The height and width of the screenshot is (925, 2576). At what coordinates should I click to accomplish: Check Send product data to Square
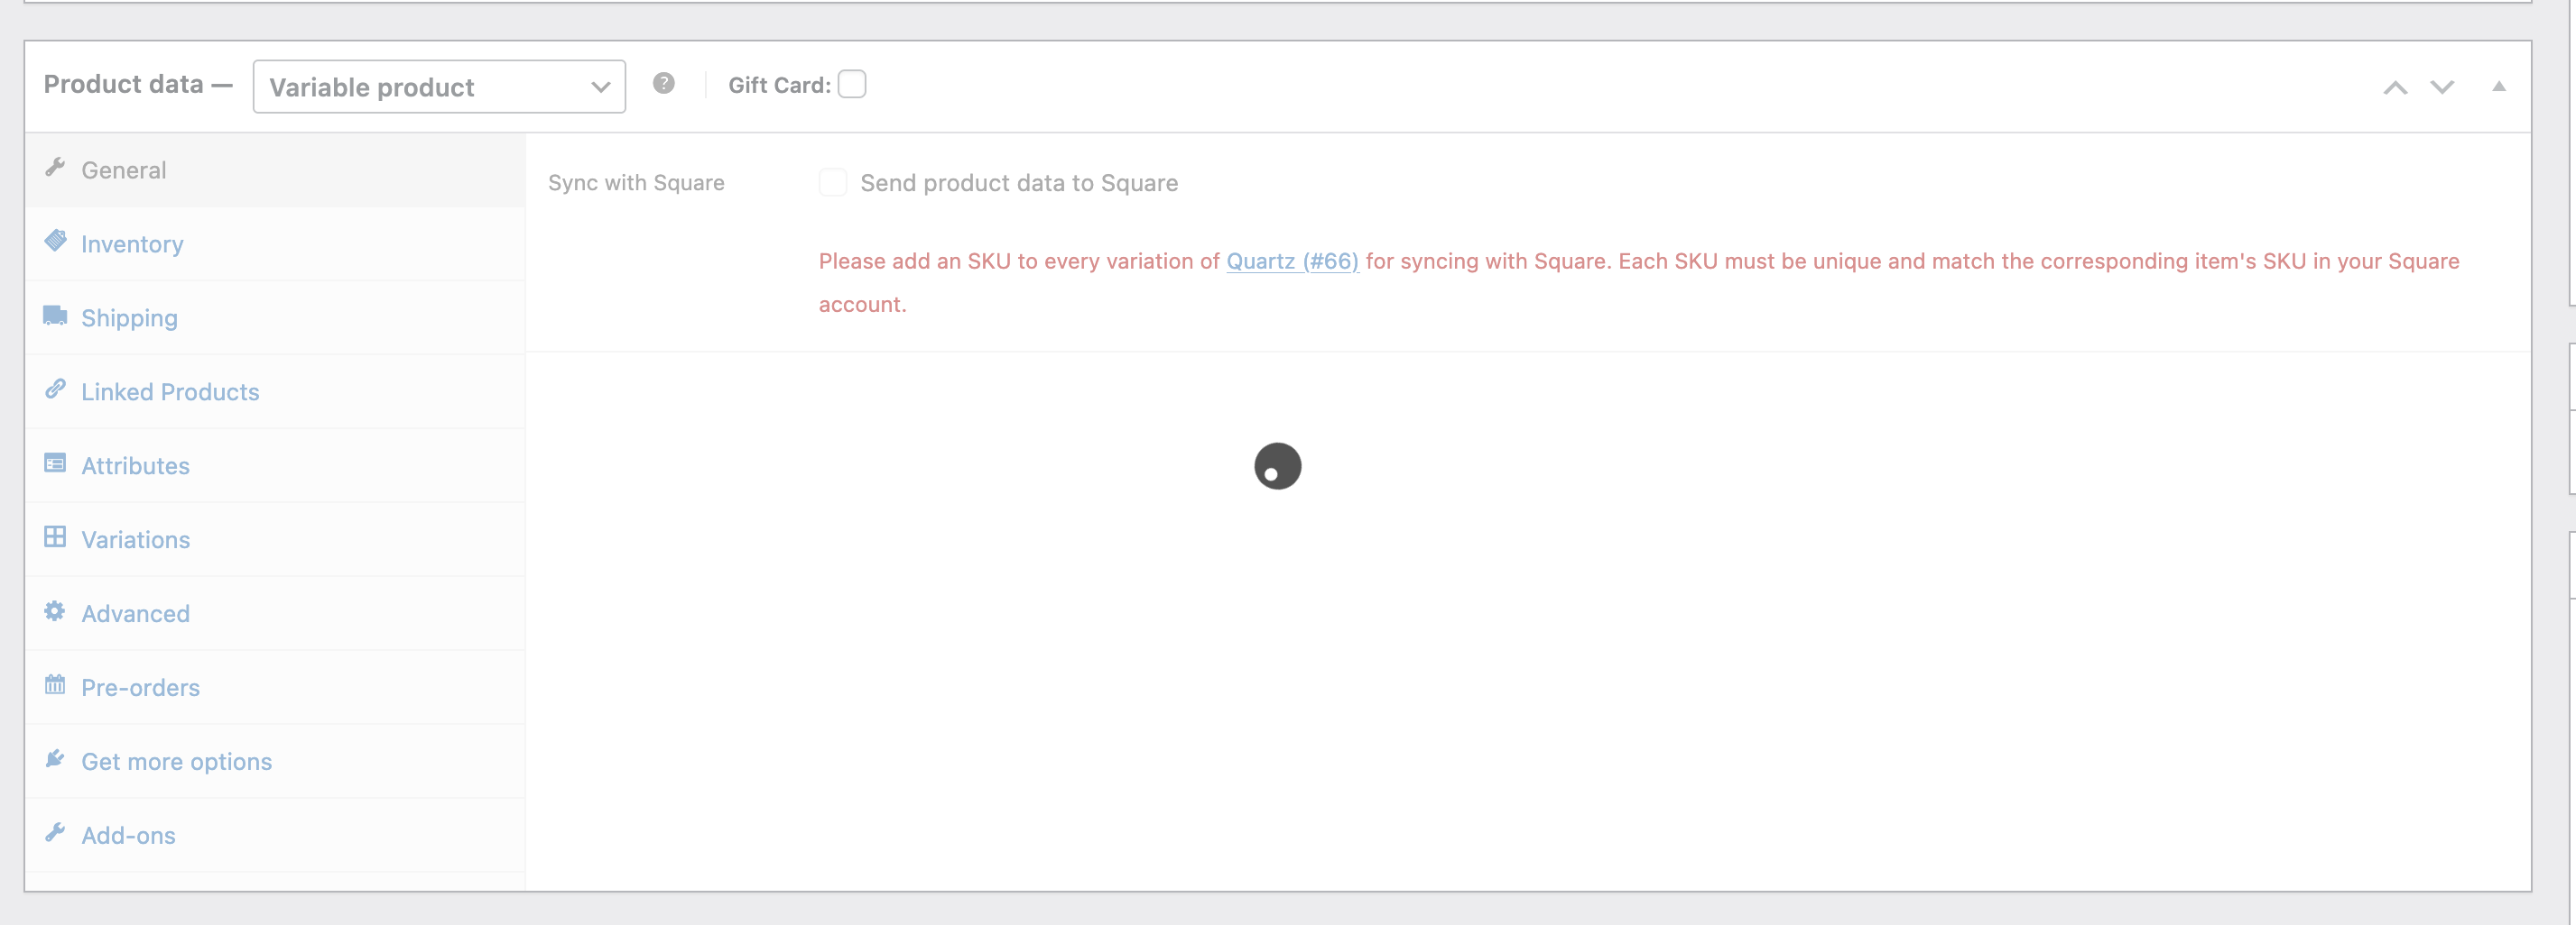[833, 183]
